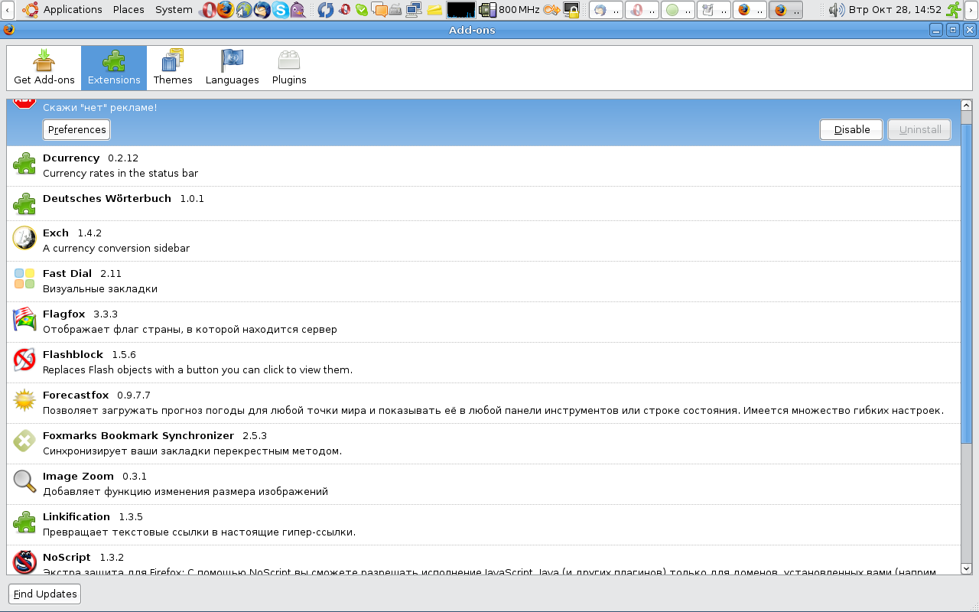This screenshot has width=979, height=612.
Task: Click the green running man logout icon
Action: pos(954,10)
